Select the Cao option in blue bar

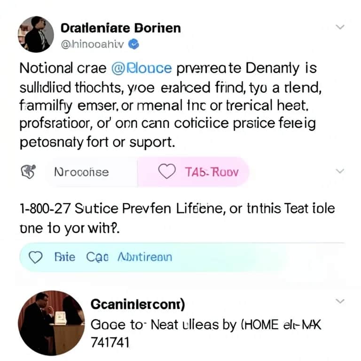[x=98, y=257]
